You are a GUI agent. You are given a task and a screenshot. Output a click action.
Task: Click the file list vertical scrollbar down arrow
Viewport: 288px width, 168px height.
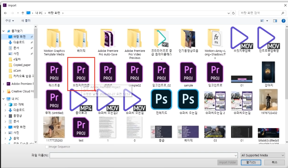tap(287, 142)
